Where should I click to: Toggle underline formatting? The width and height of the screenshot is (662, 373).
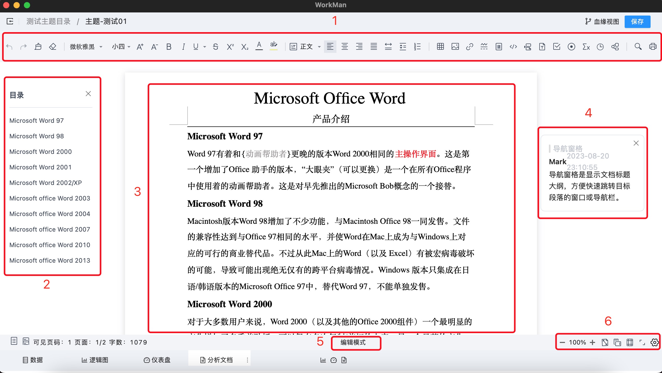(x=196, y=47)
